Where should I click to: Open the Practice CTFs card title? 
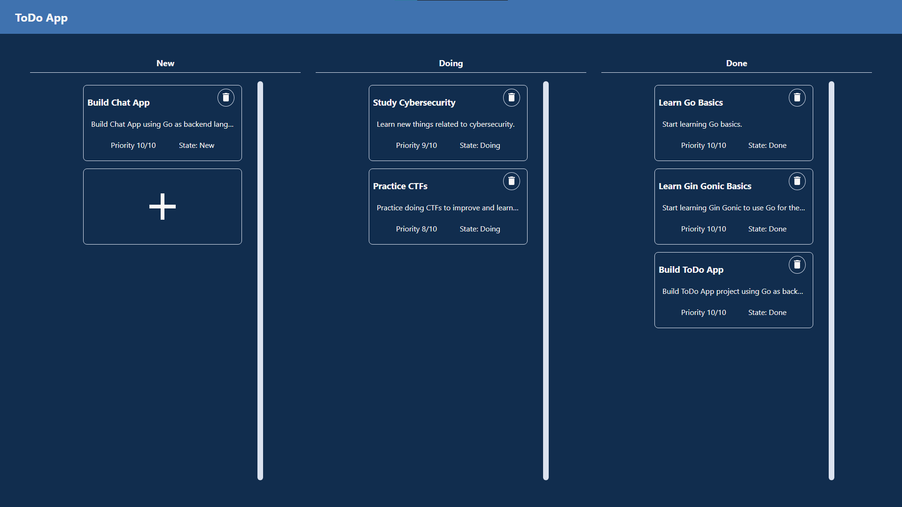(400, 186)
